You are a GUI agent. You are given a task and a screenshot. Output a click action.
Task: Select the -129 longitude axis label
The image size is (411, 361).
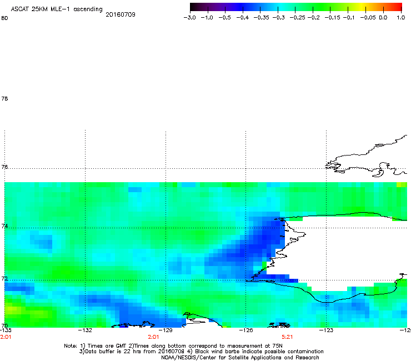click(166, 330)
